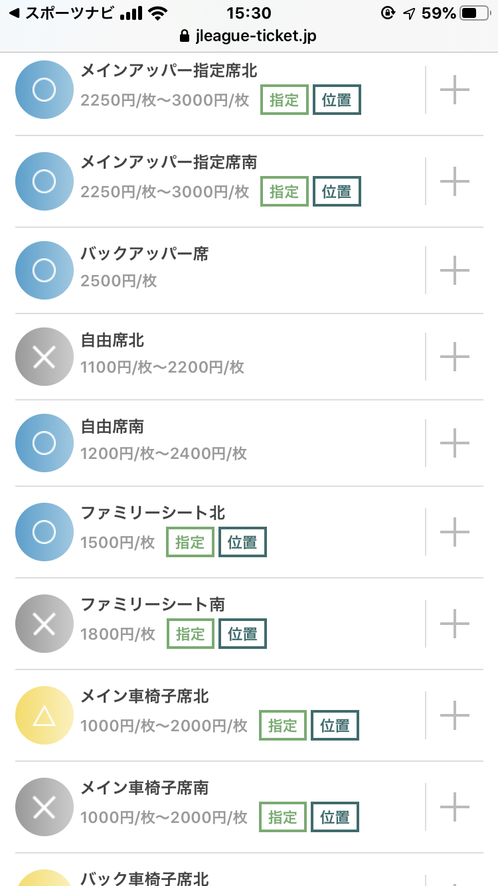498x886 pixels.
Task: Tap the plus icon for 自由席北
Action: 455,357
